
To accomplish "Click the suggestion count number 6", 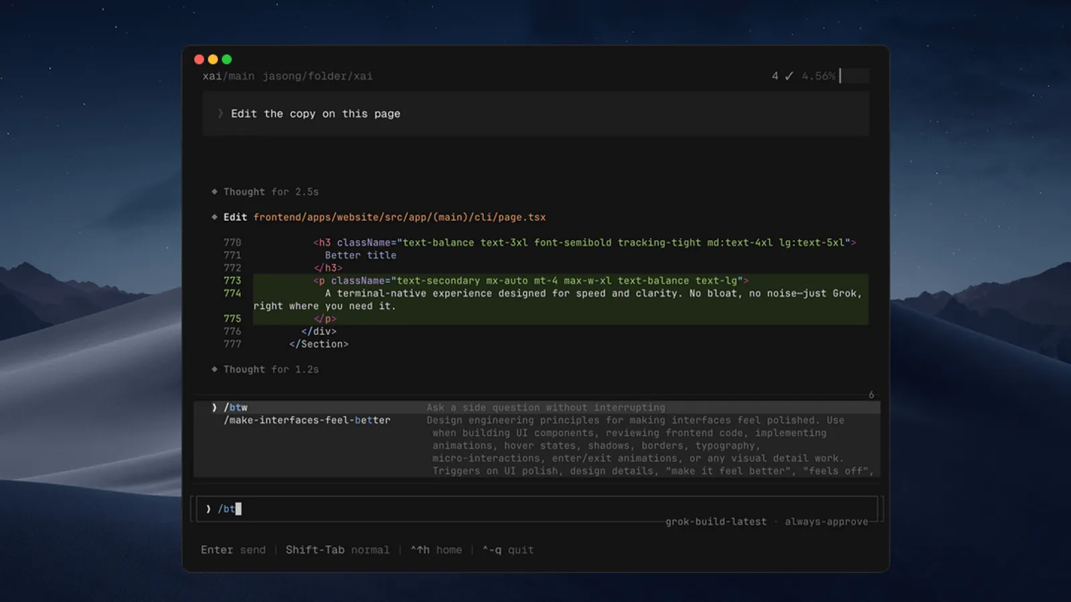I will point(872,395).
